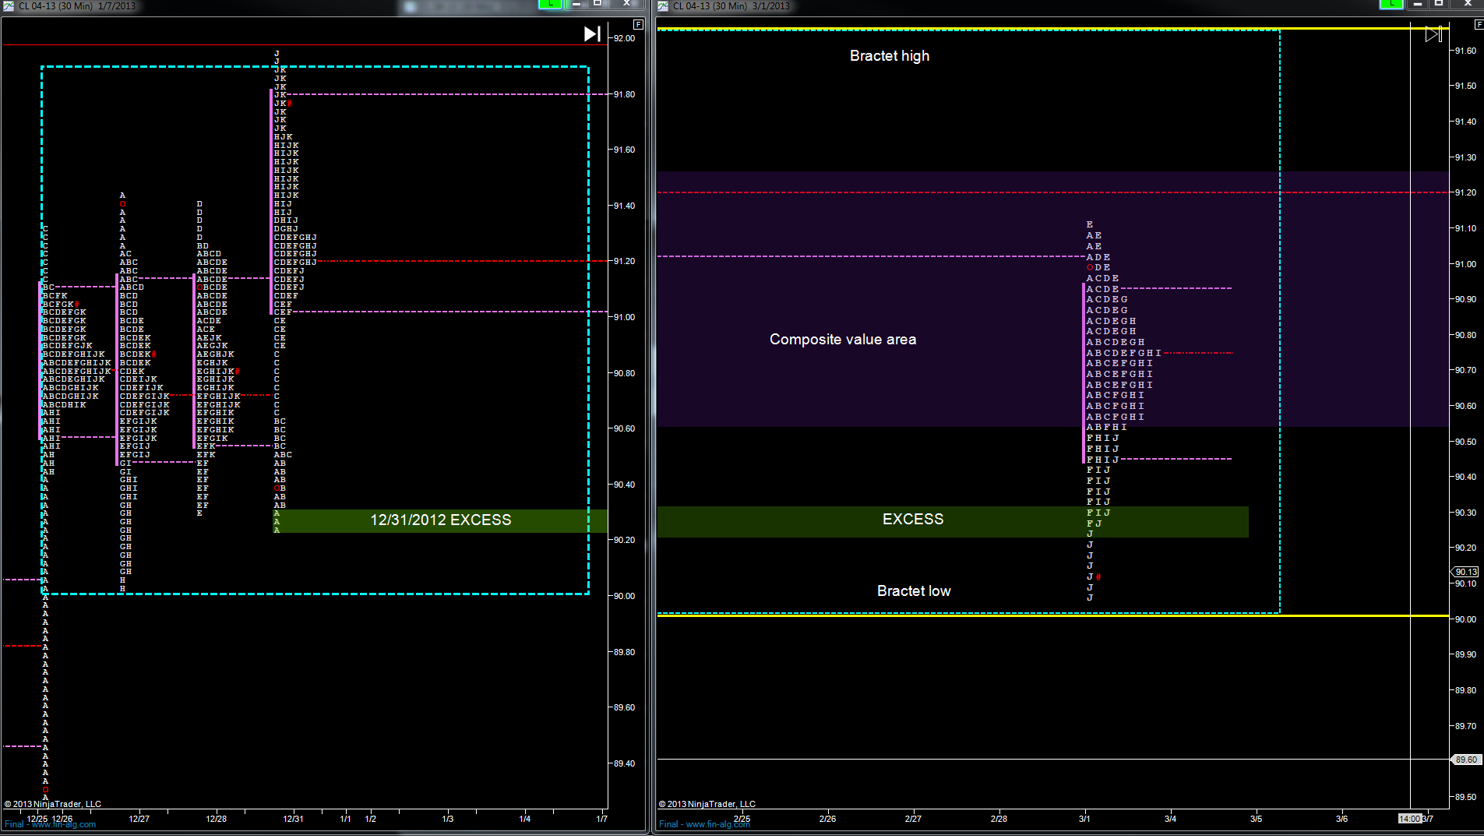This screenshot has width=1484, height=839.
Task: Click the 2/26 date label on right time axis
Action: 827,819
